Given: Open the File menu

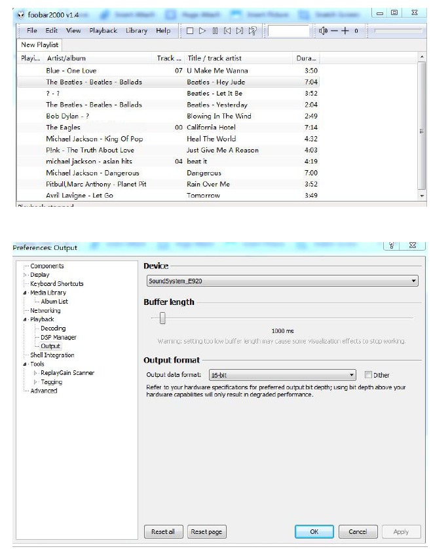Looking at the screenshot, I should 32,31.
